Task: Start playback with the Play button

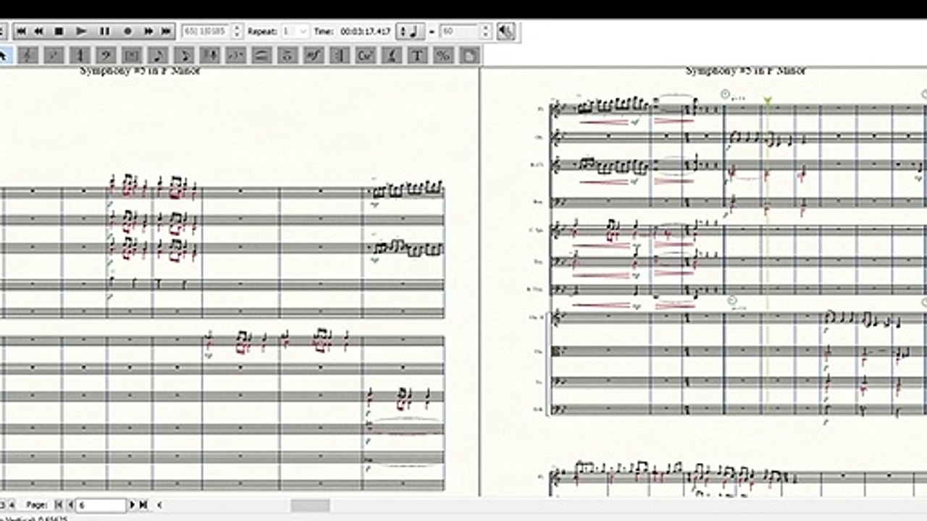Action: (82, 31)
